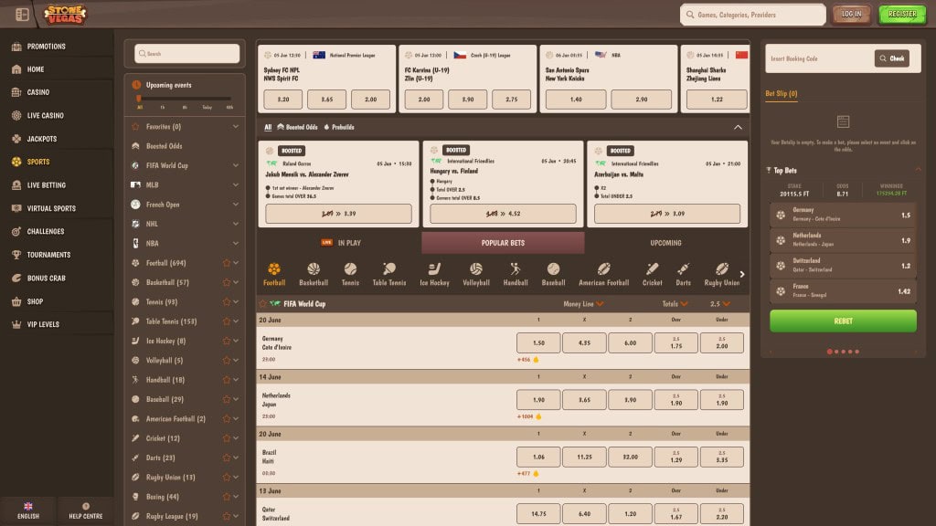The width and height of the screenshot is (936, 526).
Task: Click the Log In button
Action: tap(851, 14)
